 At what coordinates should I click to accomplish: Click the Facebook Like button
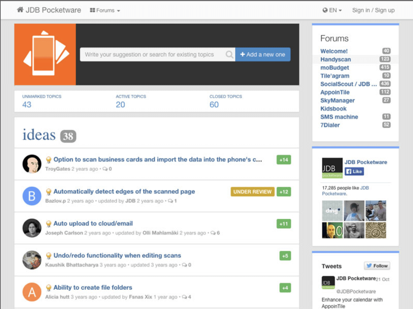(x=354, y=171)
